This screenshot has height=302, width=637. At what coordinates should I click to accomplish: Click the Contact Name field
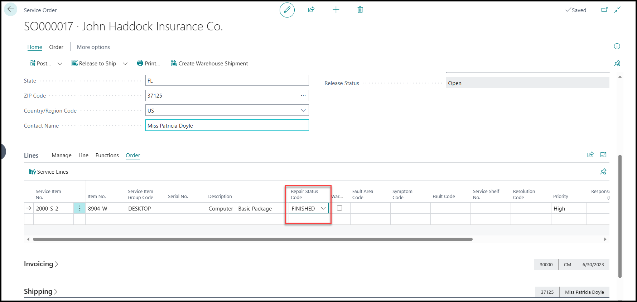tap(227, 125)
